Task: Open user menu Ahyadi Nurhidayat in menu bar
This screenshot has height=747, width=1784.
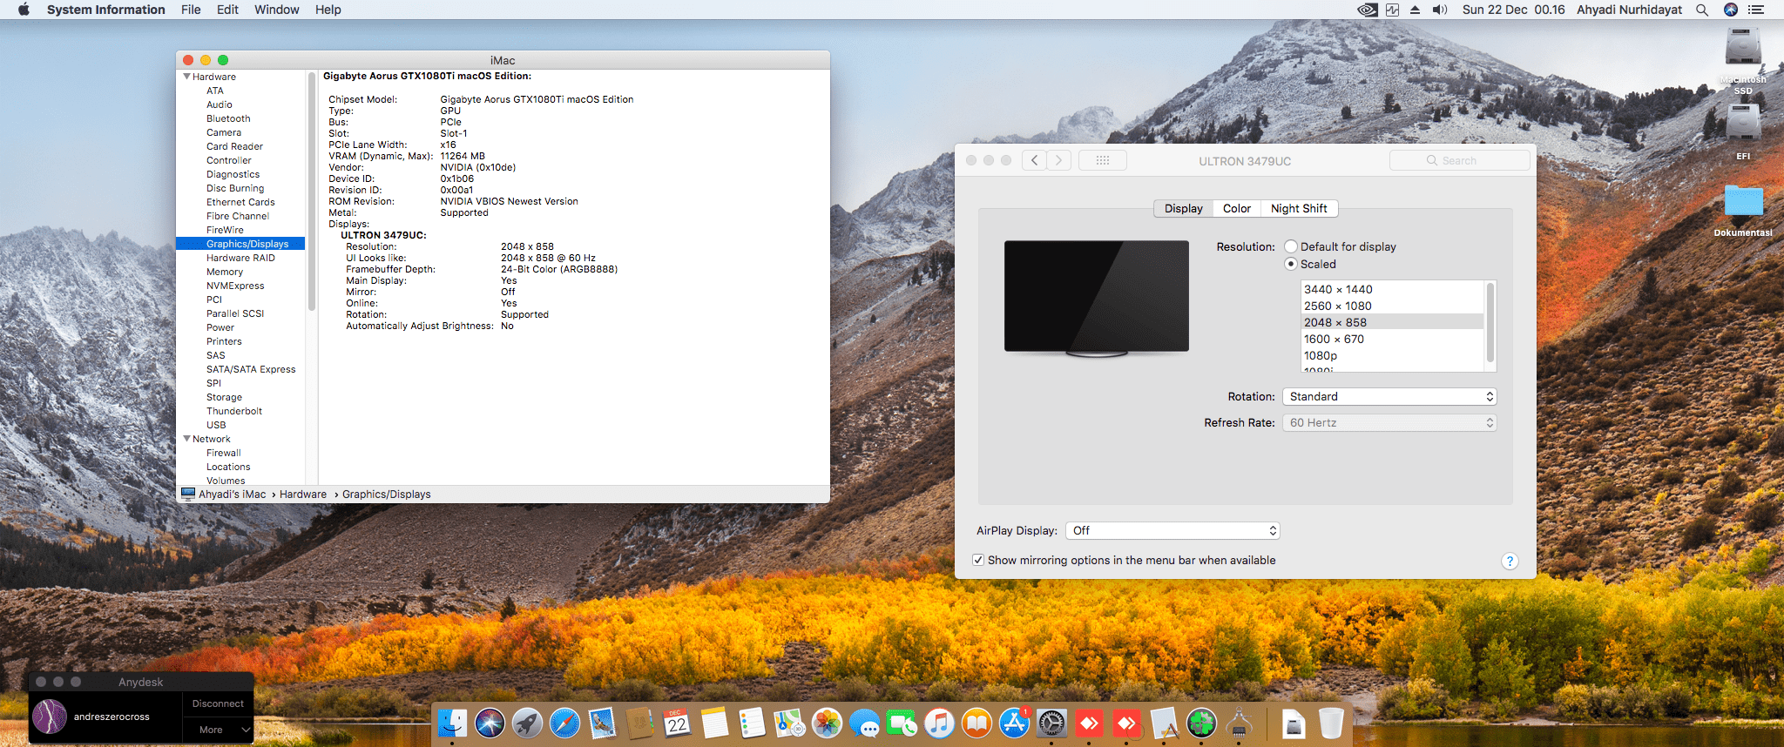Action: point(1629,10)
